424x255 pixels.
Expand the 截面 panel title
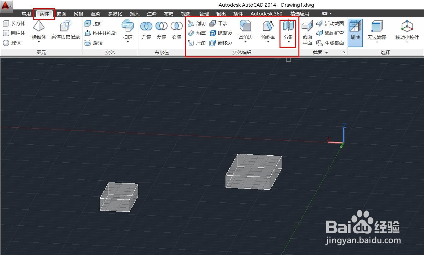tap(321, 53)
